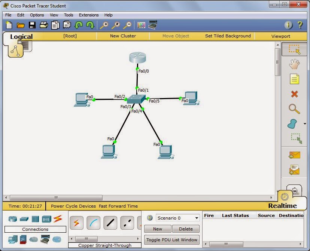Select the Add Simple PDU envelope tool

point(295,154)
